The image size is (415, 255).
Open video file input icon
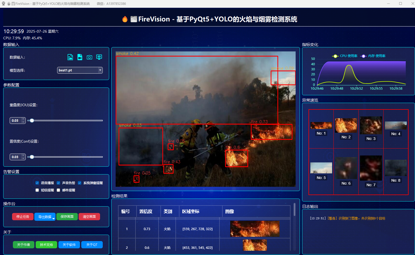coord(80,57)
